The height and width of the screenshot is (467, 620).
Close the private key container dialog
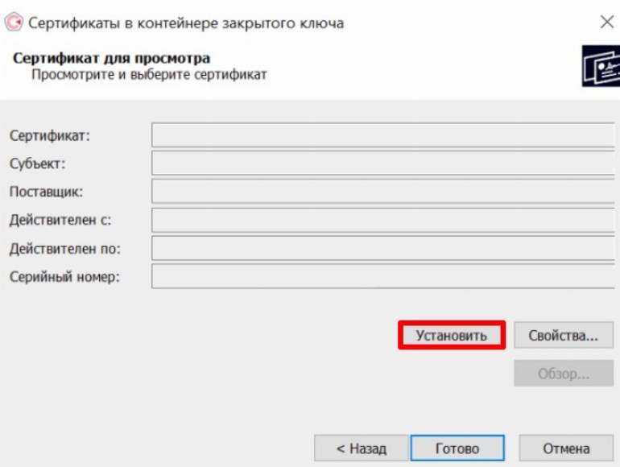coord(606,23)
